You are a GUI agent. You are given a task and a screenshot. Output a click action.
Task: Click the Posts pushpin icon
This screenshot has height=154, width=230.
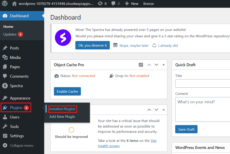5,48
